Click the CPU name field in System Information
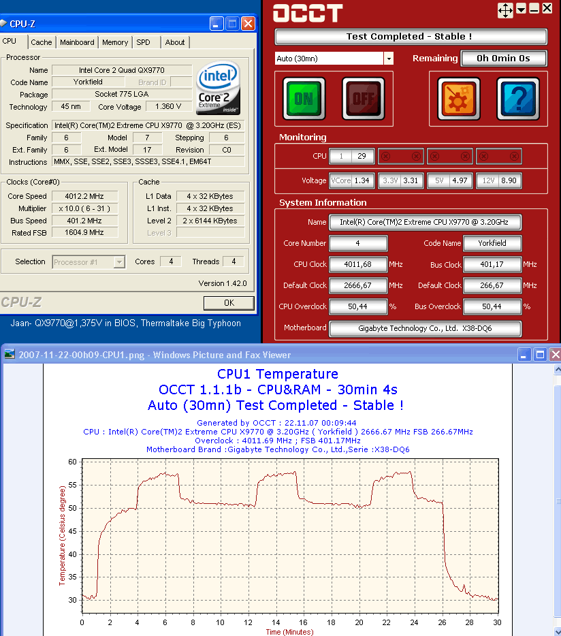 click(425, 222)
